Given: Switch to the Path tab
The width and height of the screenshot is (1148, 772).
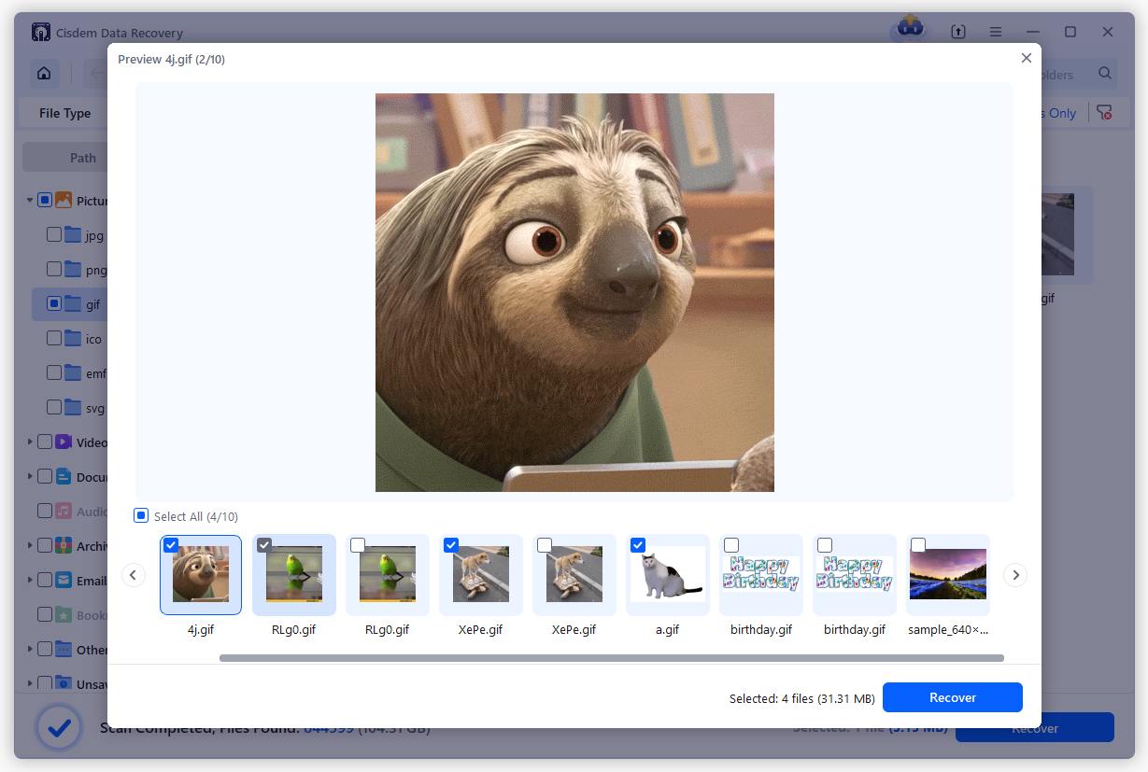Looking at the screenshot, I should pyautogui.click(x=81, y=157).
